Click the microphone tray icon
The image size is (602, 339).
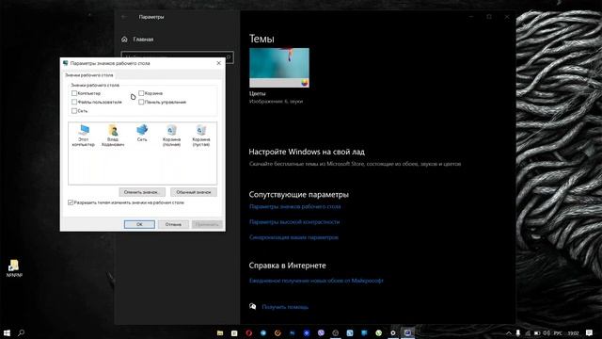[518, 332]
